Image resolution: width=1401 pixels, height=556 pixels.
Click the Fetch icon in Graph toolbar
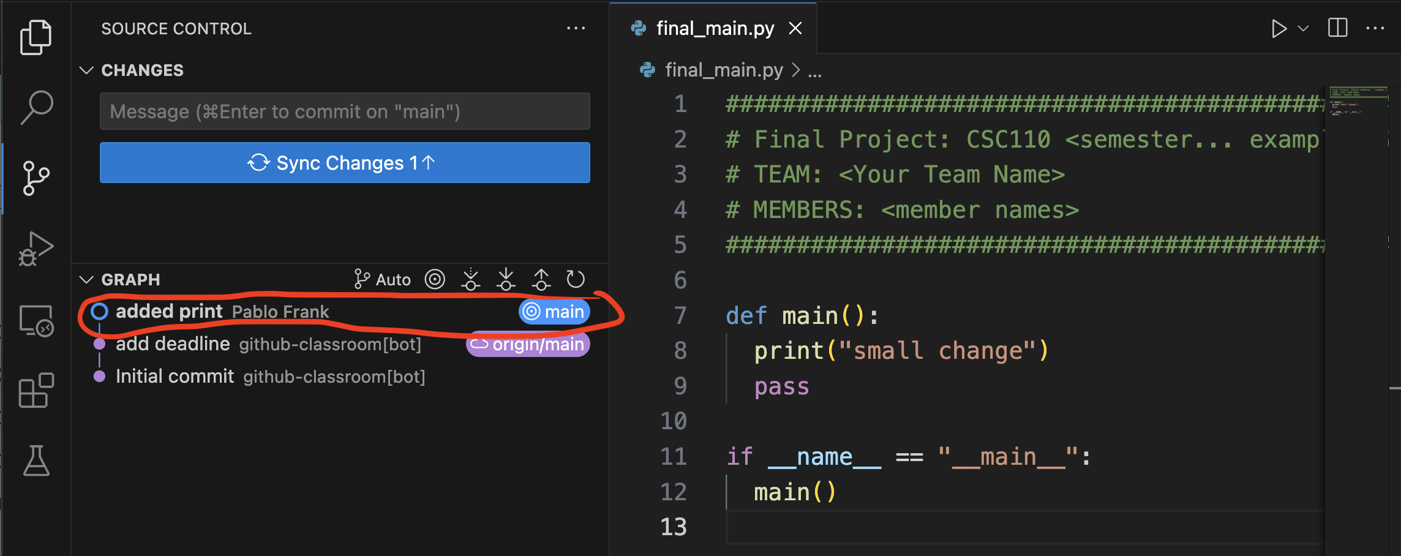[470, 280]
